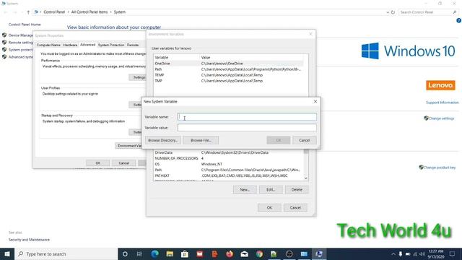Open Remote settings link in sidebar

tap(21, 43)
